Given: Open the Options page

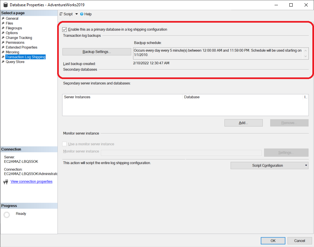Looking at the screenshot, I should [11, 33].
